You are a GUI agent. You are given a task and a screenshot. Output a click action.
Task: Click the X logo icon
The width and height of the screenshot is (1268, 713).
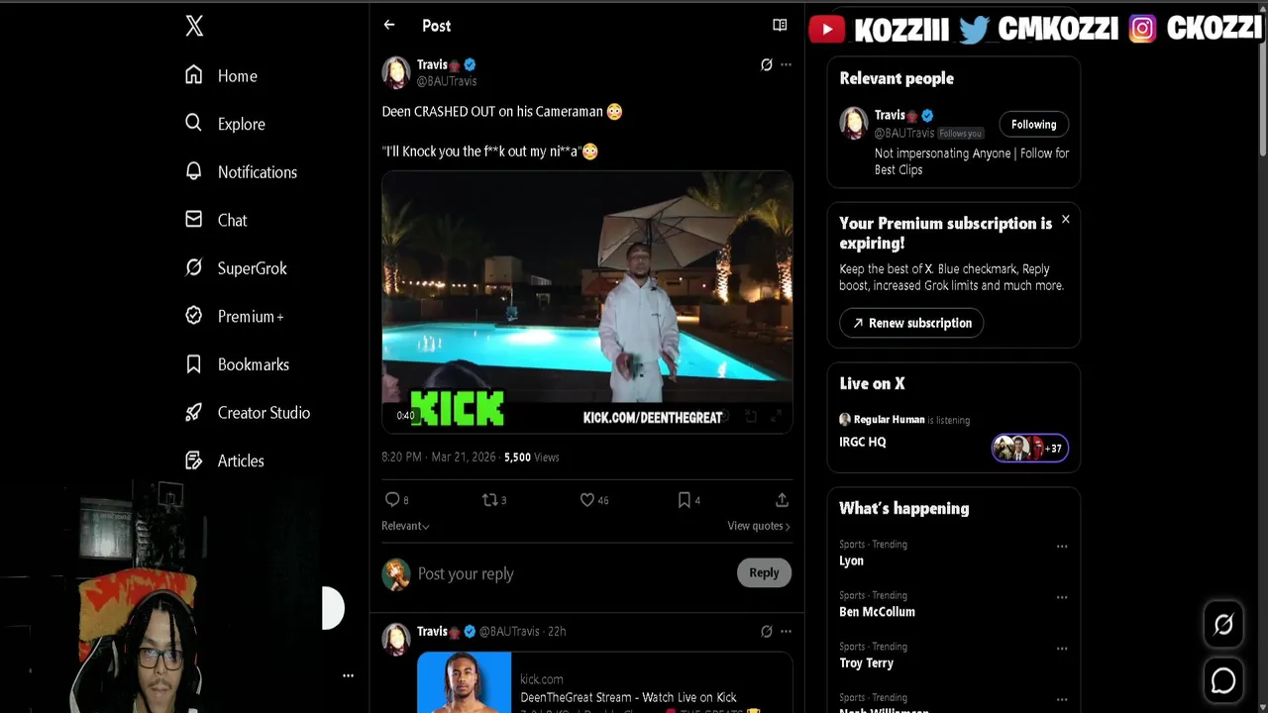[x=194, y=26]
